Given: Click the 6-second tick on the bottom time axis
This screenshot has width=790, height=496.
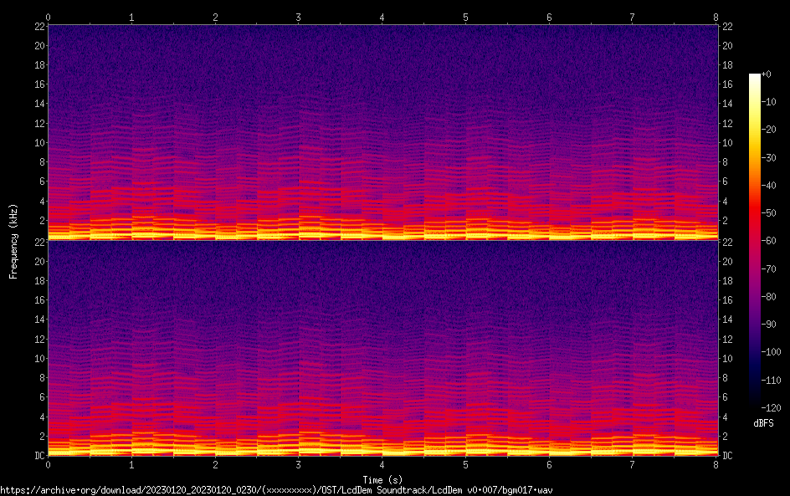Looking at the screenshot, I should pos(549,464).
